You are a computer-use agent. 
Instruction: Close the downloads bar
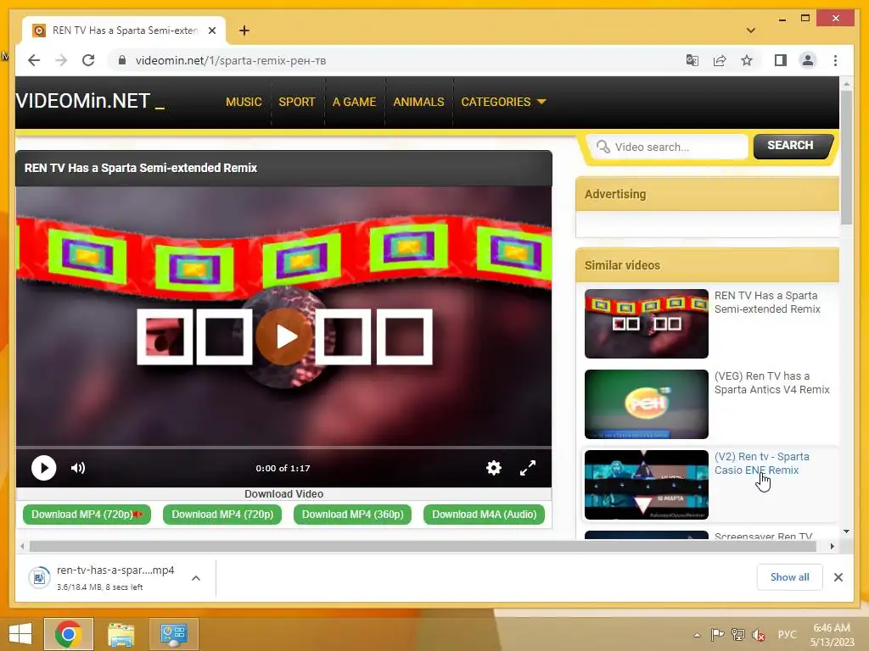[x=838, y=577]
